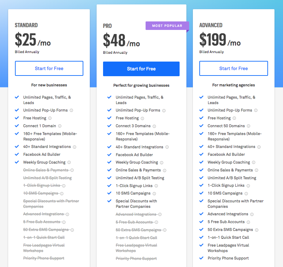
Task: Click the $199/mo Advanced price heading
Action: 220,40
